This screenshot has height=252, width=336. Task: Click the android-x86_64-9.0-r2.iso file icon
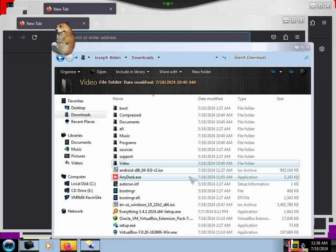[115, 170]
